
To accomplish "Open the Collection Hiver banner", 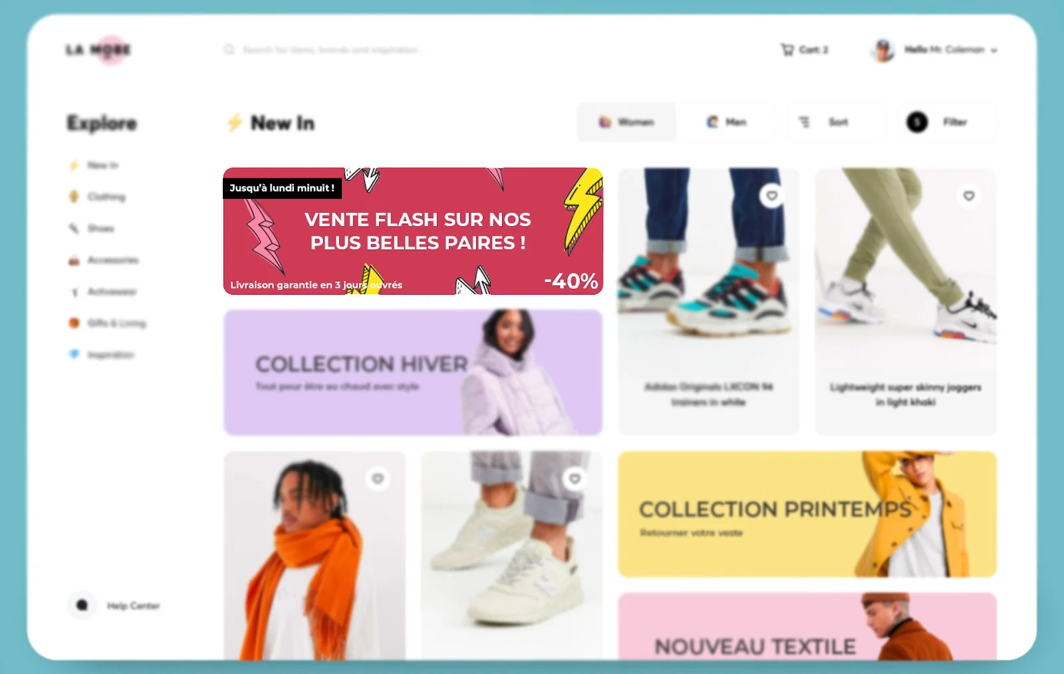I will tap(413, 373).
